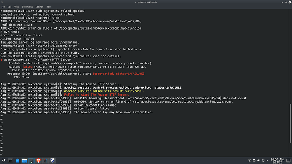Click the 'sudo systemctl reload apache2' command text

pyautogui.click(x=60, y=11)
